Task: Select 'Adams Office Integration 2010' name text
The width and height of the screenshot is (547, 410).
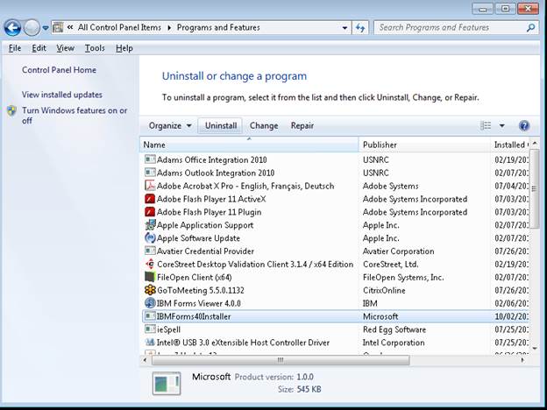Action: pyautogui.click(x=212, y=159)
